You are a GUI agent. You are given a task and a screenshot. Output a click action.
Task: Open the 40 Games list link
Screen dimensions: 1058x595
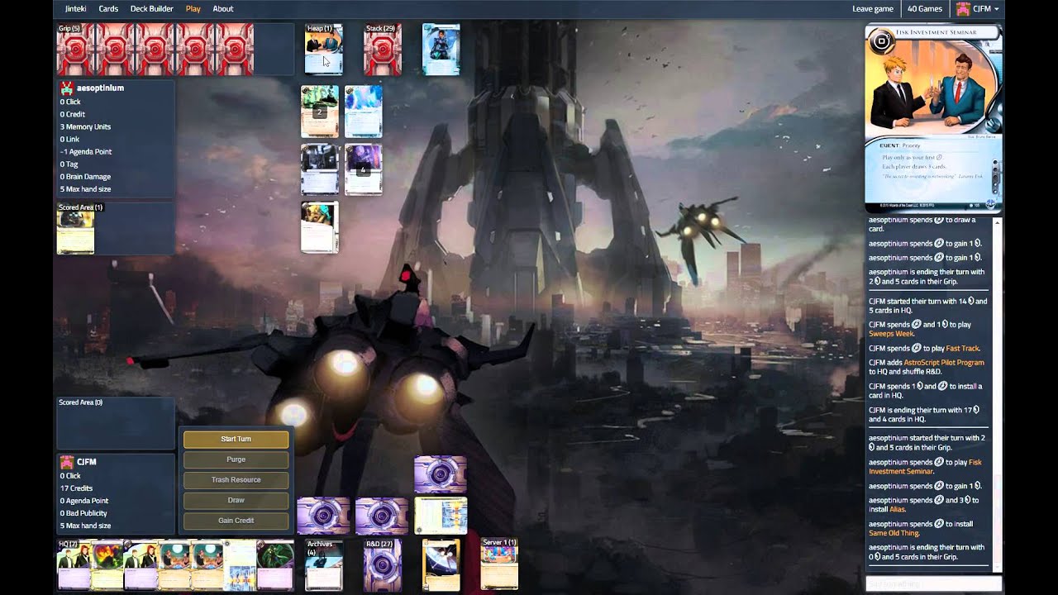pyautogui.click(x=925, y=9)
